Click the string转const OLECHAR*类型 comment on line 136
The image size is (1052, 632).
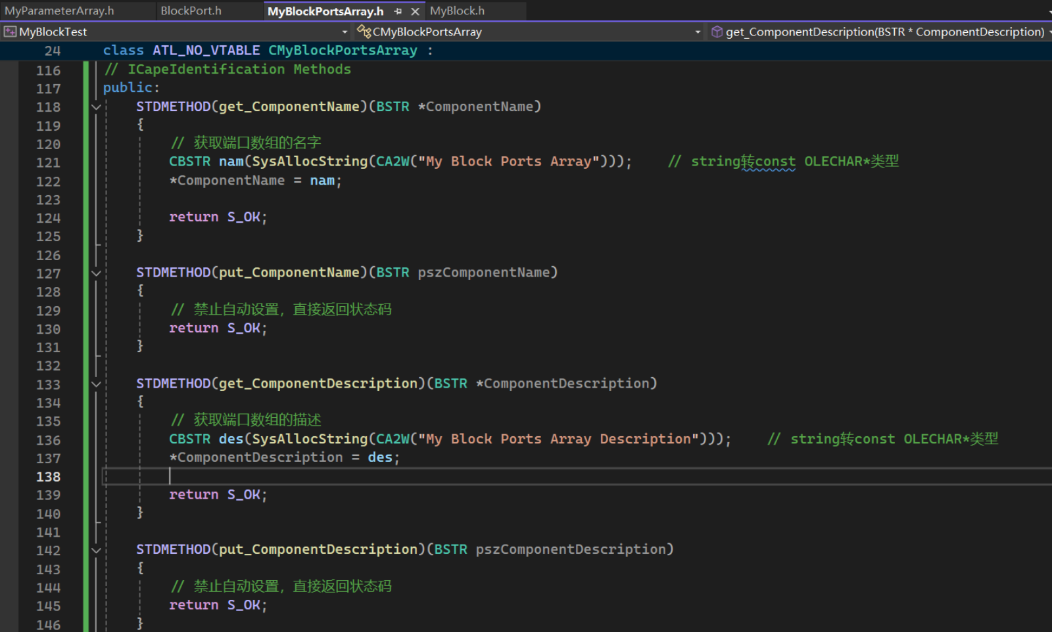[x=882, y=439]
